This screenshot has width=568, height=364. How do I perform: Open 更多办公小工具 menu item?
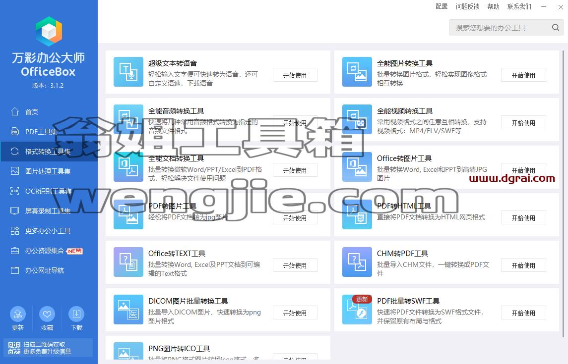[49, 231]
